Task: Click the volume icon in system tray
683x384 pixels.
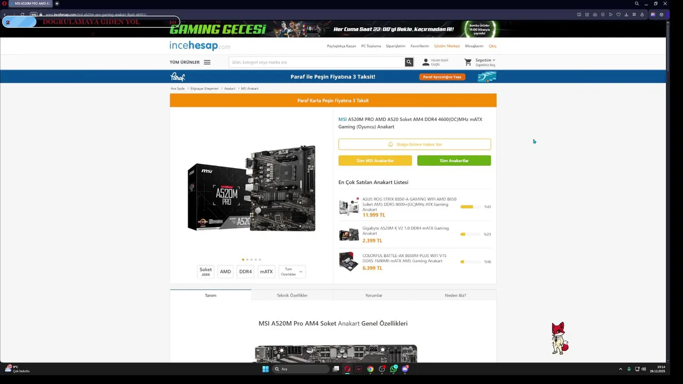Action: [x=644, y=369]
